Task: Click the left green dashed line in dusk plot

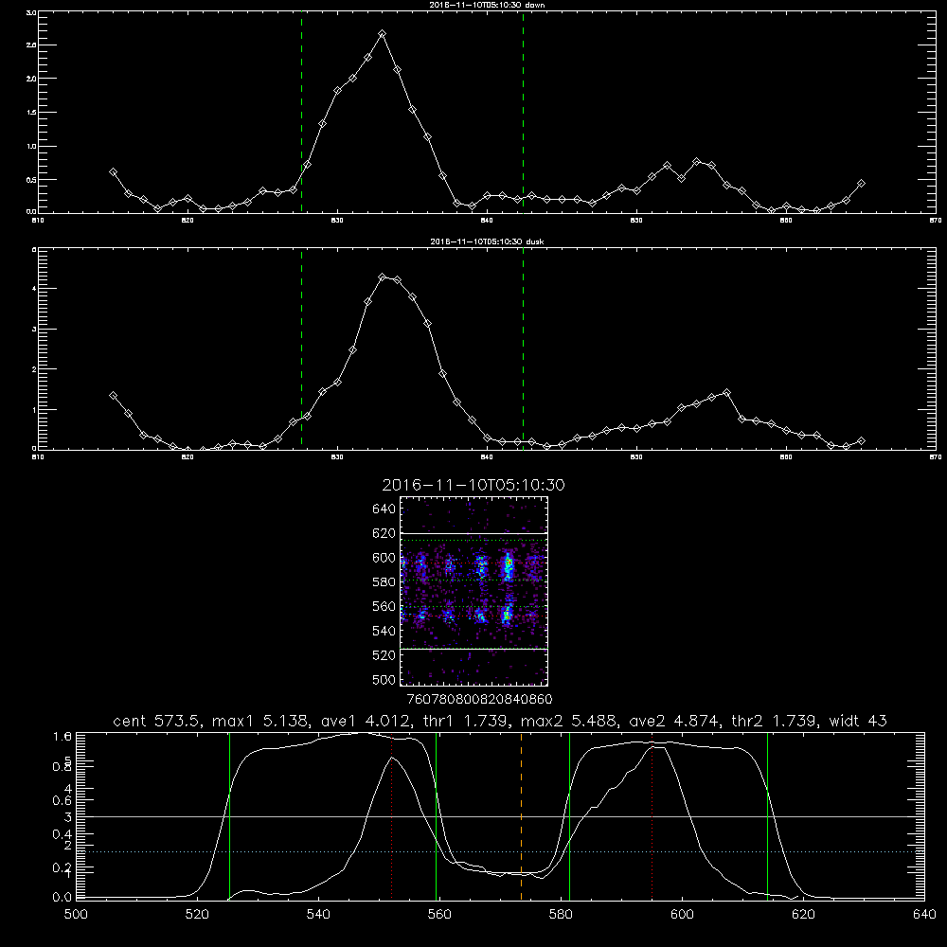Action: point(301,349)
